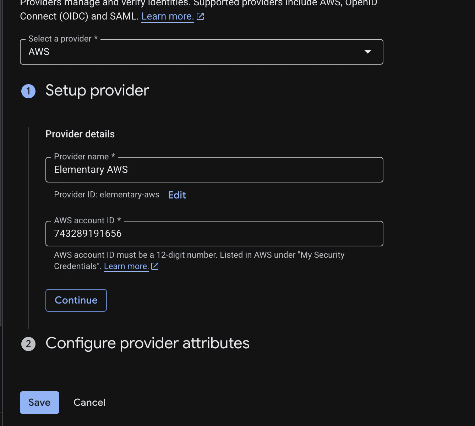This screenshot has width=475, height=426.
Task: Click the Edit link next to Provider ID
Action: [177, 195]
